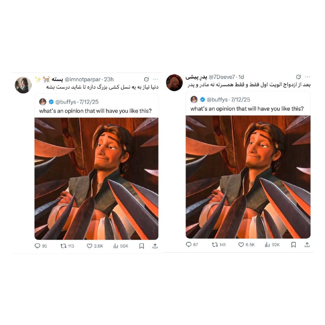Viewport: 325px width, 325px height.
Task: Open the @7Deeve7 username link
Action: click(221, 77)
